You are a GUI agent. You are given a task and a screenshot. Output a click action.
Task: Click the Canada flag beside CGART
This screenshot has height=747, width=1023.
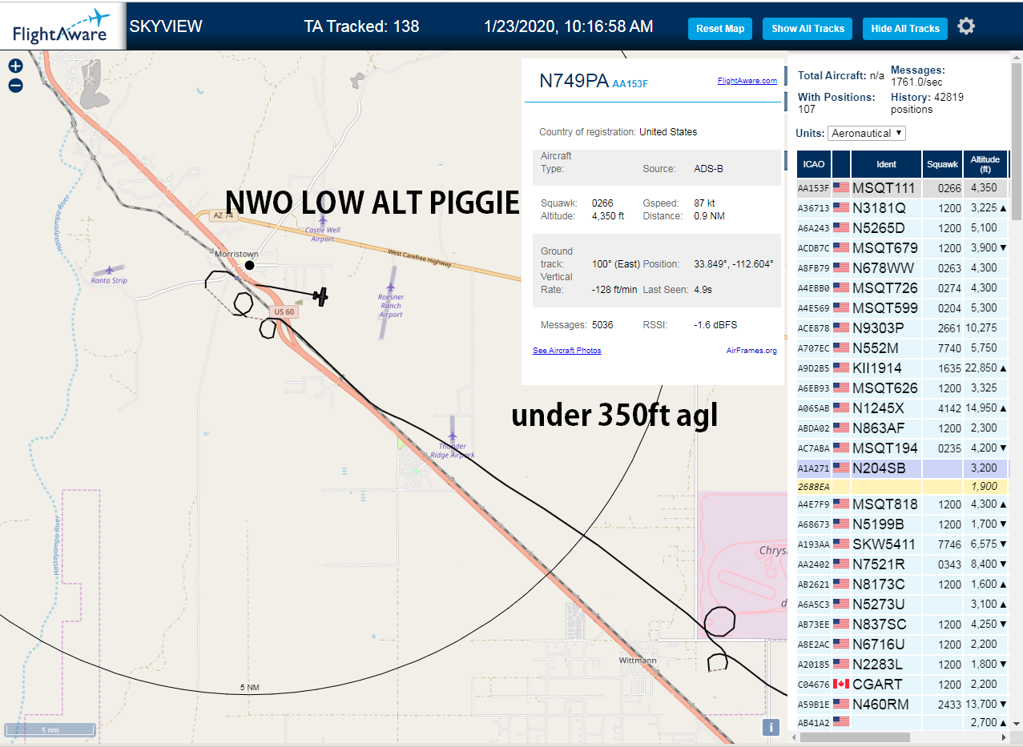pyautogui.click(x=840, y=684)
